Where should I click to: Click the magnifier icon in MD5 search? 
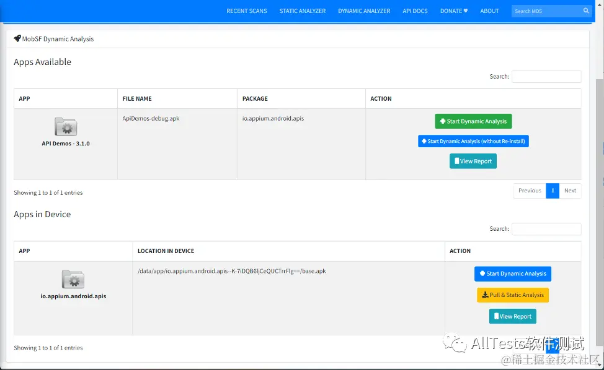tap(586, 11)
